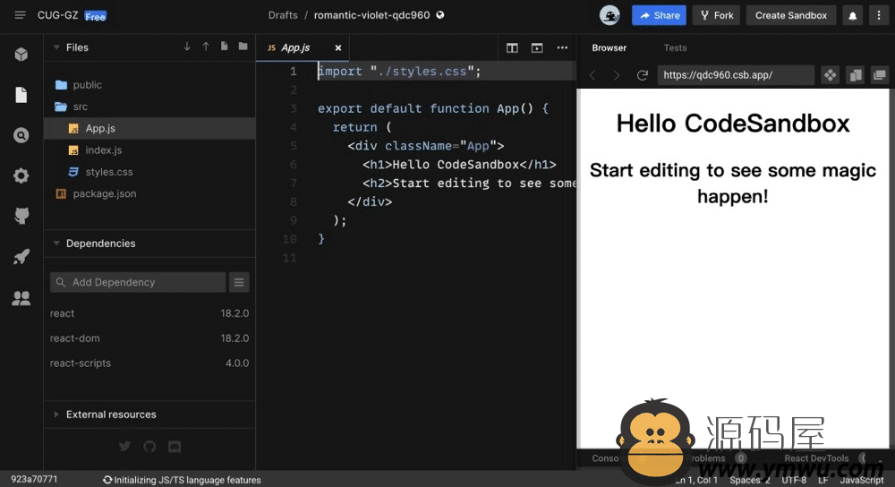Open the React DevTools panel
Viewport: 895px width, 487px height.
click(x=816, y=457)
